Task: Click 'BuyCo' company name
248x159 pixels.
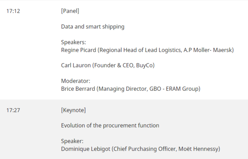Action: tap(145, 66)
